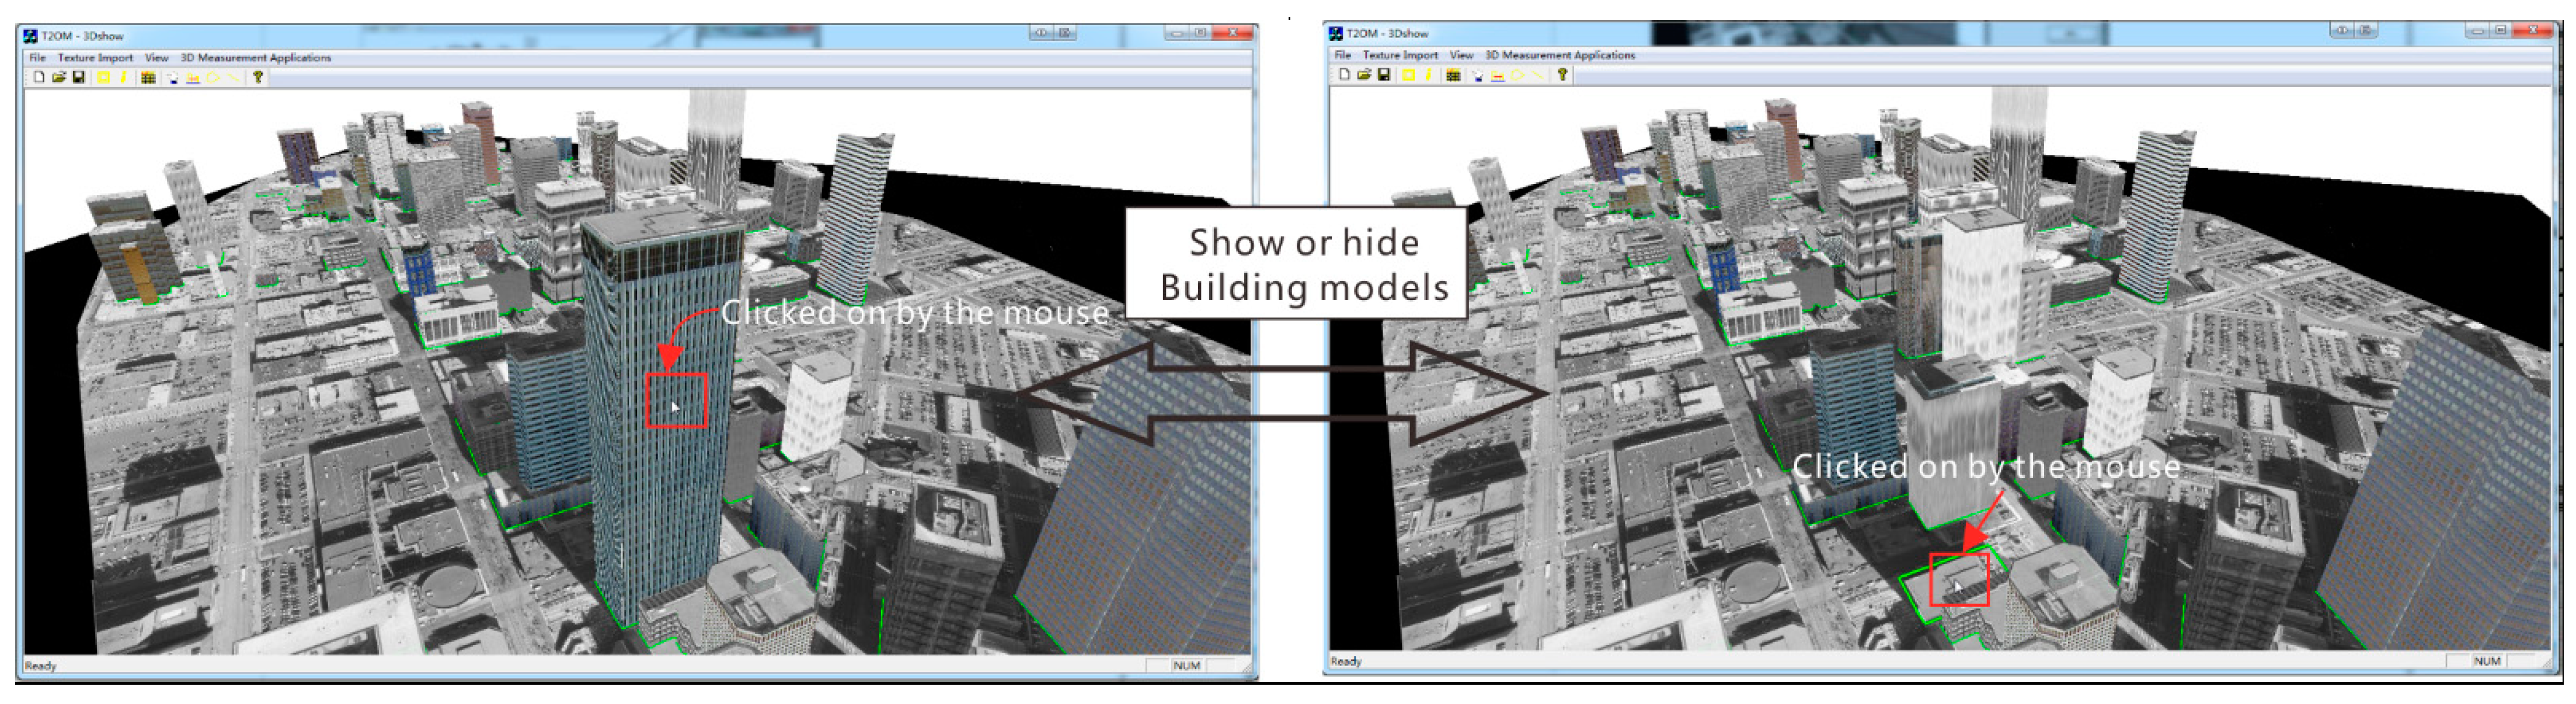Select the yellow square tool in left window
The width and height of the screenshot is (2576, 704).
tap(103, 77)
